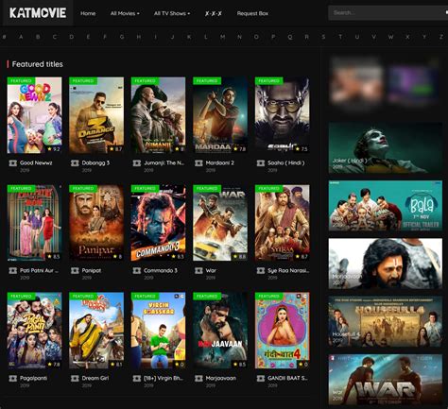Viewport: 448px width, 409px height.
Task: Click the Dream Girl title text
Action: pos(95,378)
